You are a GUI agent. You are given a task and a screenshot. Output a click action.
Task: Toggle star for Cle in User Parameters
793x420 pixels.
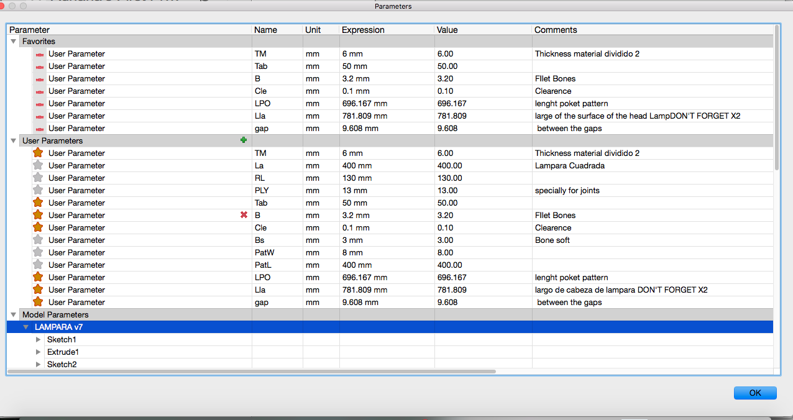coord(38,227)
